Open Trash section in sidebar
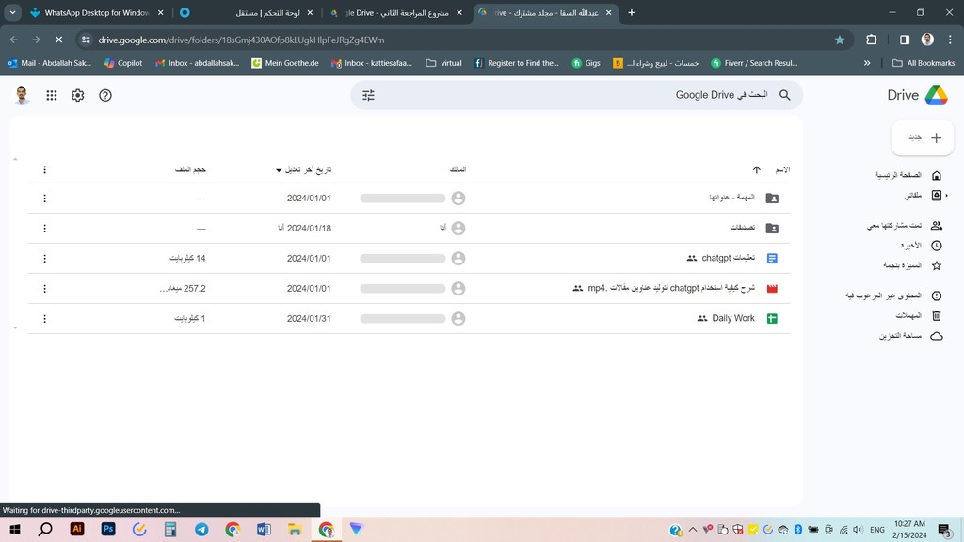The height and width of the screenshot is (542, 964). 918,316
